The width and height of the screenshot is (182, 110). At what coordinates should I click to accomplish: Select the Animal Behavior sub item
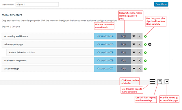[x=50, y=52]
